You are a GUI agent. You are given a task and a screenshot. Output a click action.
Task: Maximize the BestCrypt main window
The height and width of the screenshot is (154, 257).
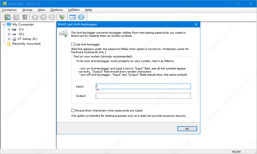[238, 4]
